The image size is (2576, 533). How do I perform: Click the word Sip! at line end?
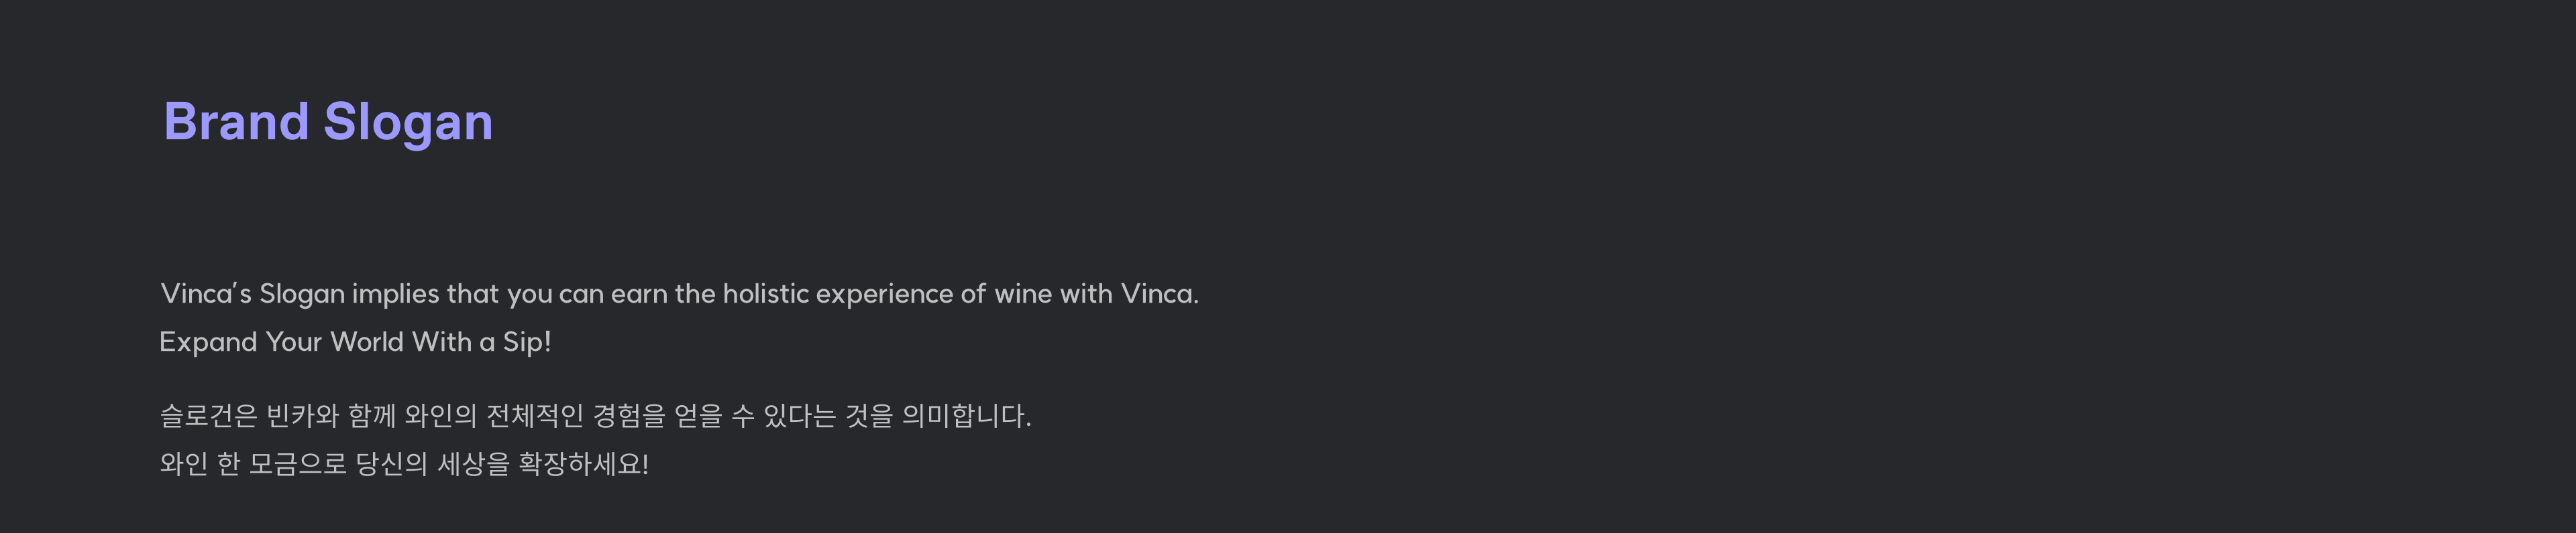pyautogui.click(x=527, y=342)
